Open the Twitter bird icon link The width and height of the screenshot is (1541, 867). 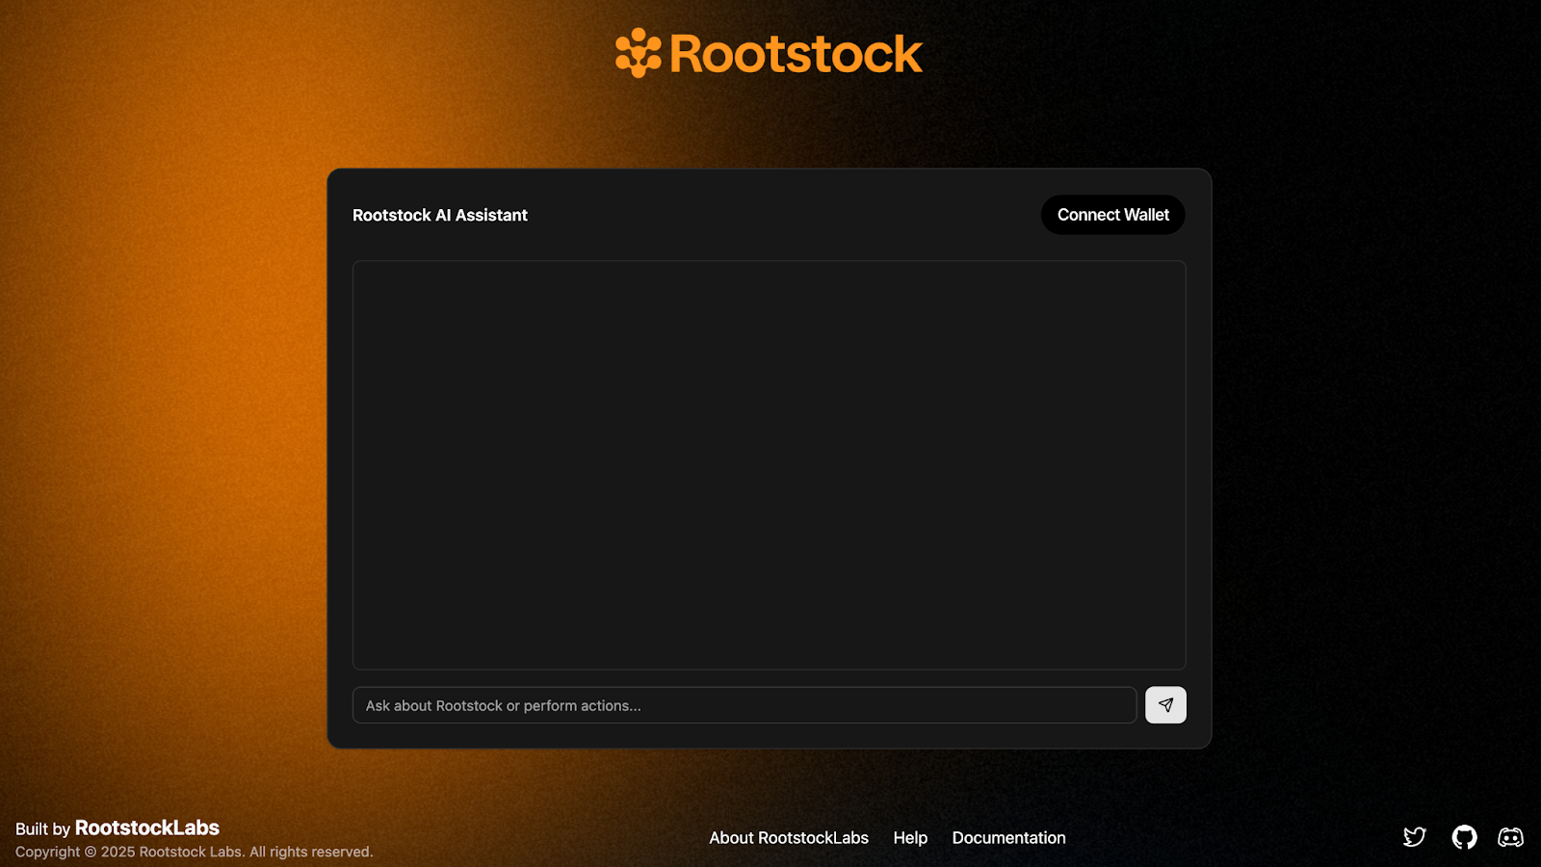click(1414, 837)
